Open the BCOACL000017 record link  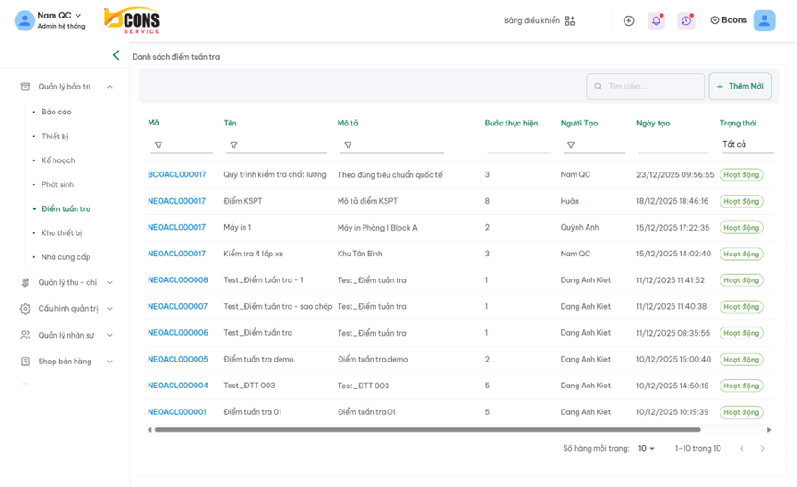tap(177, 175)
